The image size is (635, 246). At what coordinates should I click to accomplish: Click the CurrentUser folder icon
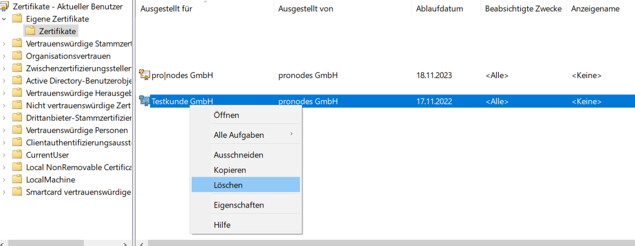coord(17,155)
